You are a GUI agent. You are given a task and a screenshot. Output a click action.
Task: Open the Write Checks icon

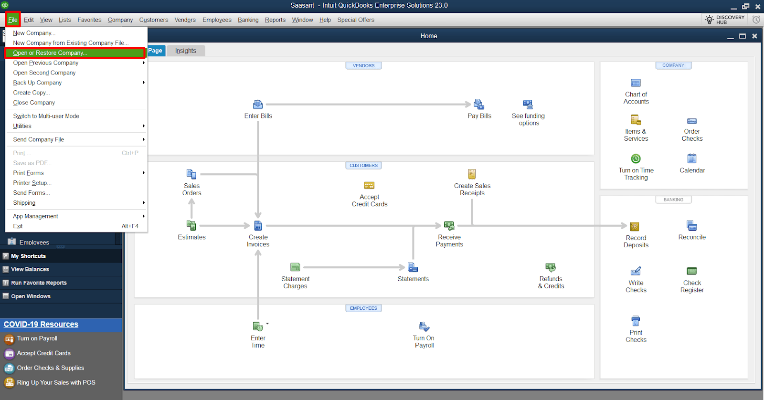[636, 271]
